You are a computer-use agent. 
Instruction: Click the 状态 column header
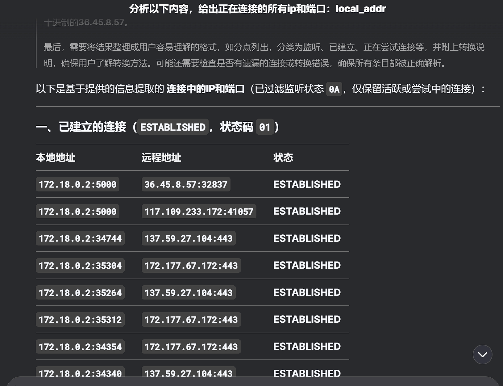(x=283, y=157)
